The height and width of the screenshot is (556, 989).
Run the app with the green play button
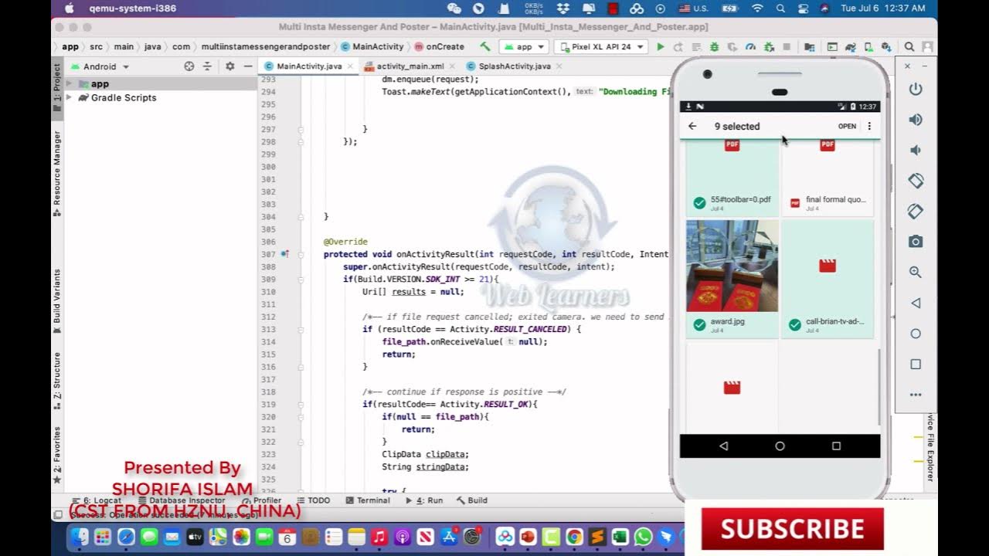click(660, 47)
